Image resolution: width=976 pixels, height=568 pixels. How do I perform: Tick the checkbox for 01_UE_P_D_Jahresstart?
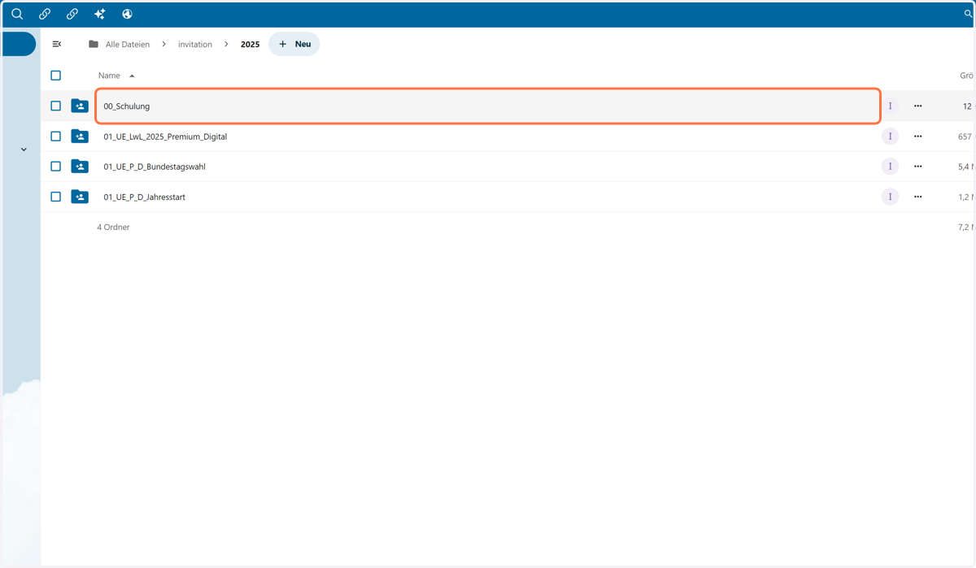[x=55, y=197]
